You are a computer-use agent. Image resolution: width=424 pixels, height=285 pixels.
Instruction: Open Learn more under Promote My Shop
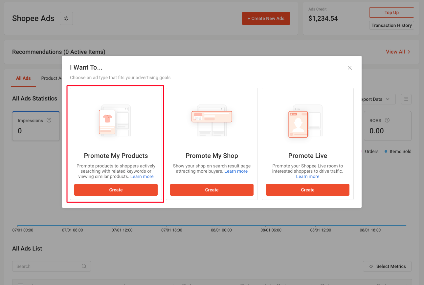click(x=236, y=171)
